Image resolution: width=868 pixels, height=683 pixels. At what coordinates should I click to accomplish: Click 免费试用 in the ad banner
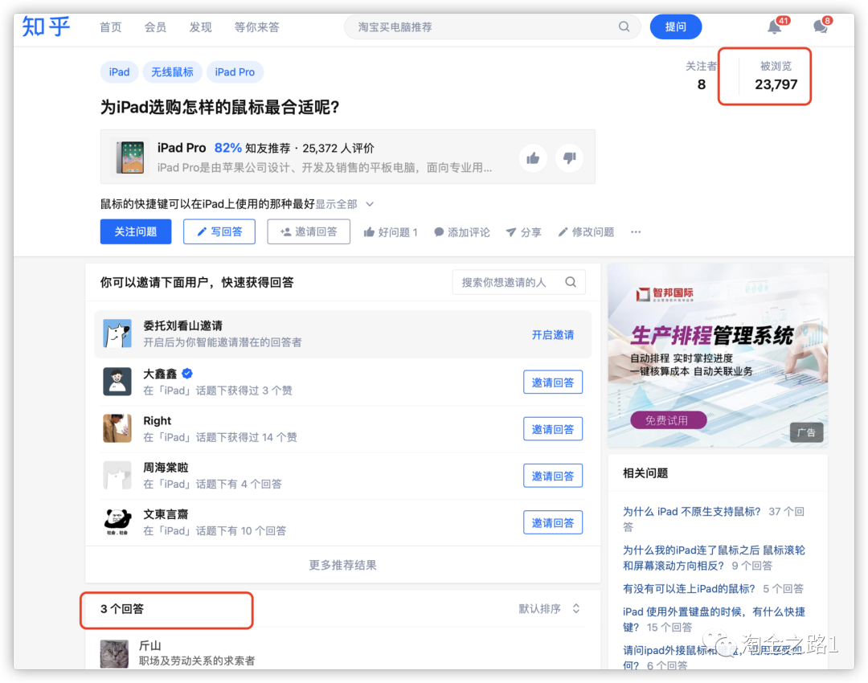668,420
